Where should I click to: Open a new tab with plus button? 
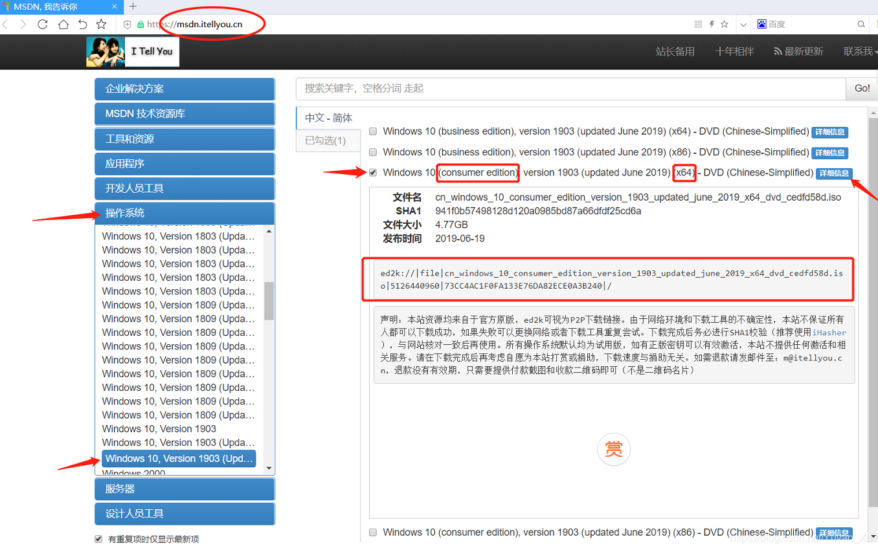coord(133,6)
